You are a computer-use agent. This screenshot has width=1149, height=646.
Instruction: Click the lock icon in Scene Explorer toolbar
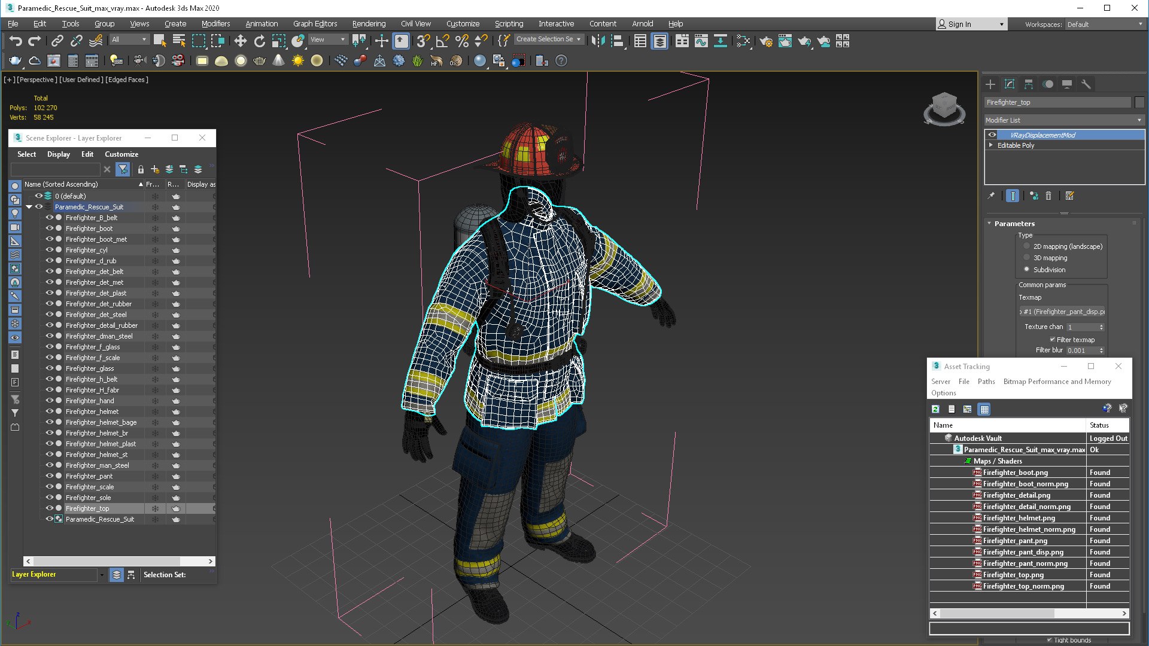(141, 169)
